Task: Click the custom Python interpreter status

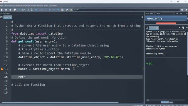Action: click(x=152, y=105)
